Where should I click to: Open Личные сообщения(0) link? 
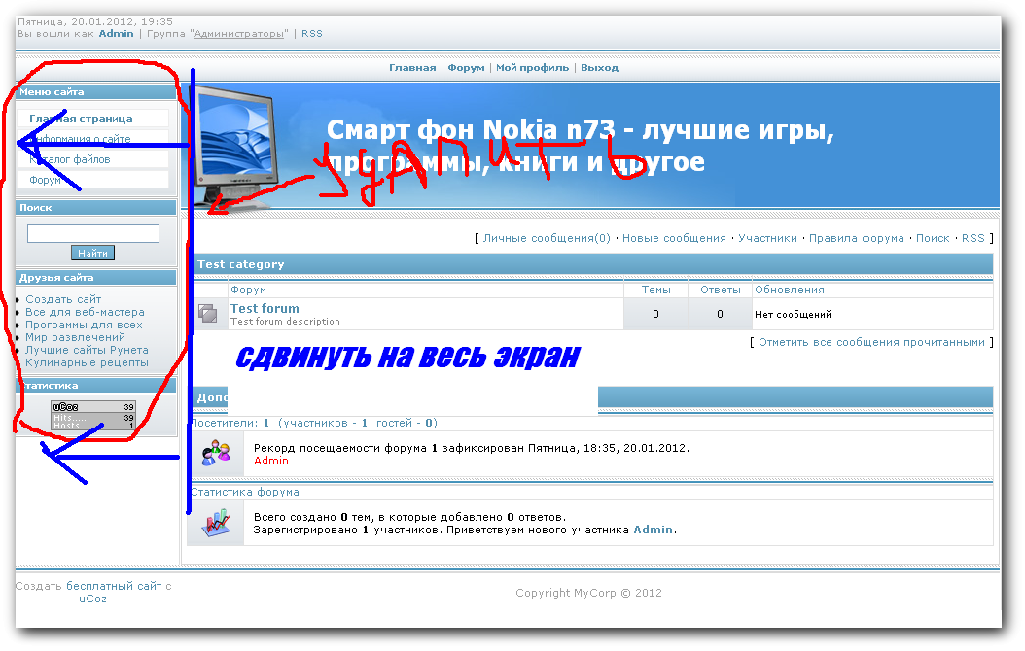(547, 238)
